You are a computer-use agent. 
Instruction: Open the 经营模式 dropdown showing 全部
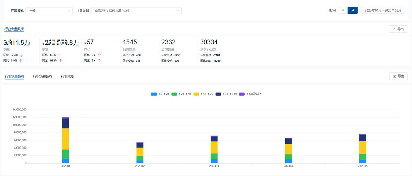click(x=49, y=11)
